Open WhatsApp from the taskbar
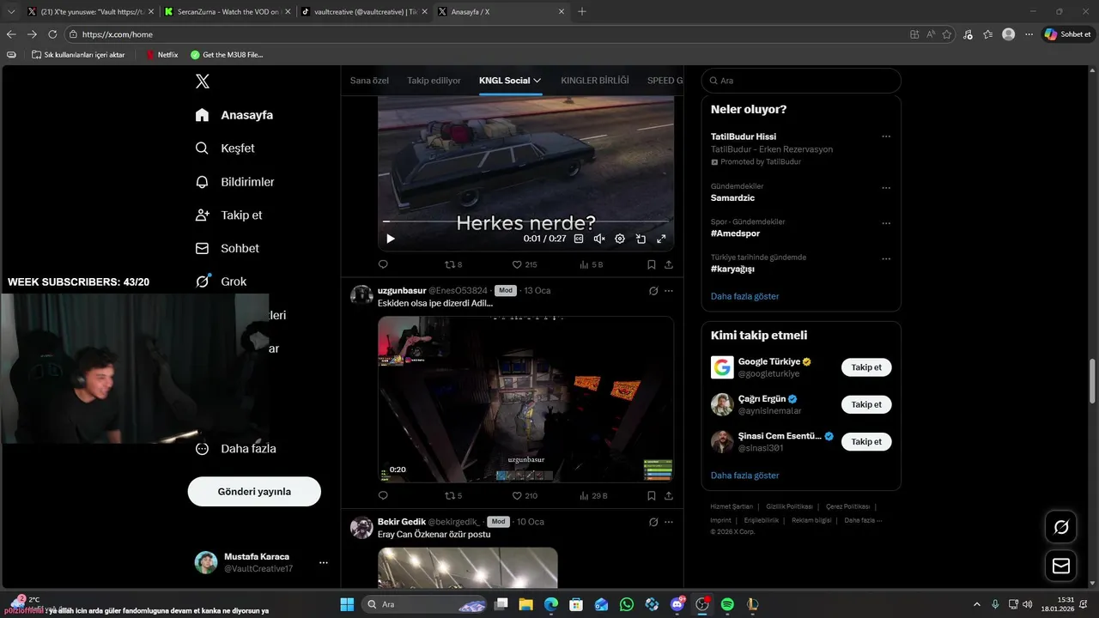This screenshot has width=1099, height=618. [627, 604]
